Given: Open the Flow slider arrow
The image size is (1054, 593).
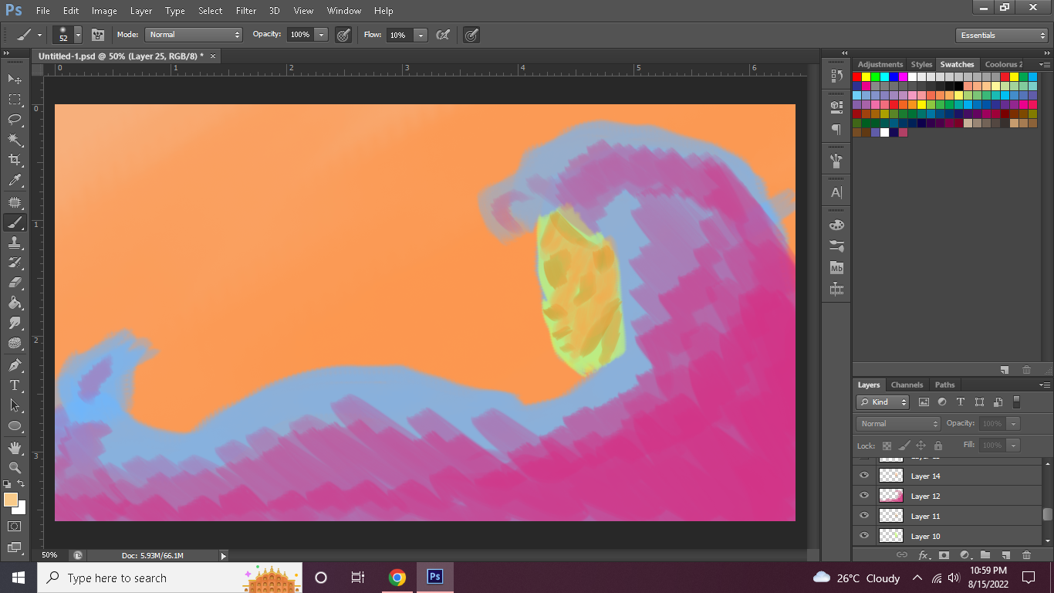Looking at the screenshot, I should click(421, 35).
